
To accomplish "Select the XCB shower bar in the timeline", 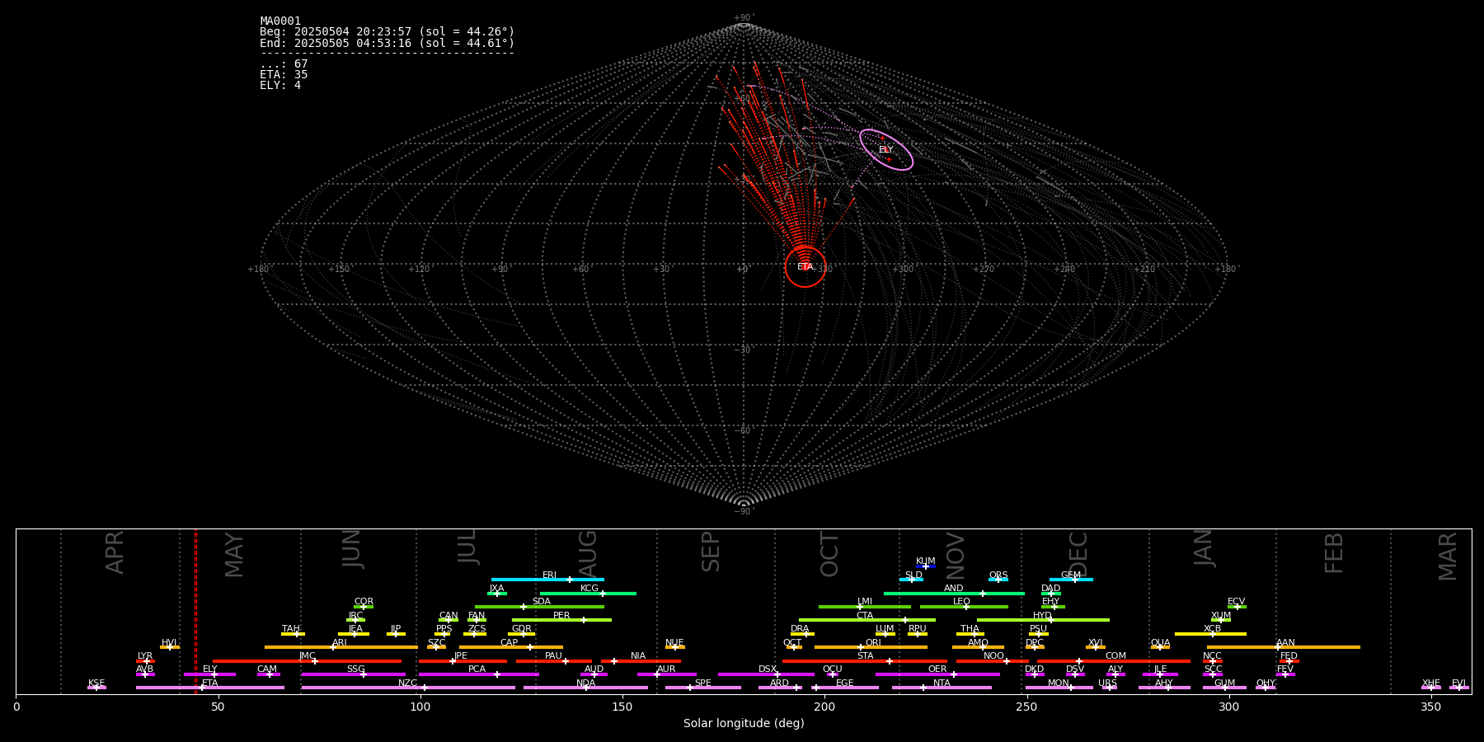I will click(1210, 633).
